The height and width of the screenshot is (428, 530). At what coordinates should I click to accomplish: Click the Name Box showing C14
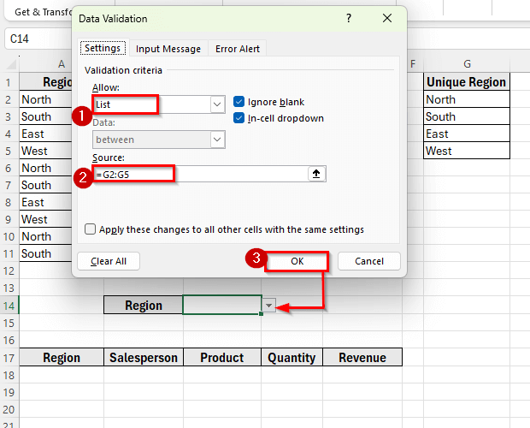tap(38, 39)
